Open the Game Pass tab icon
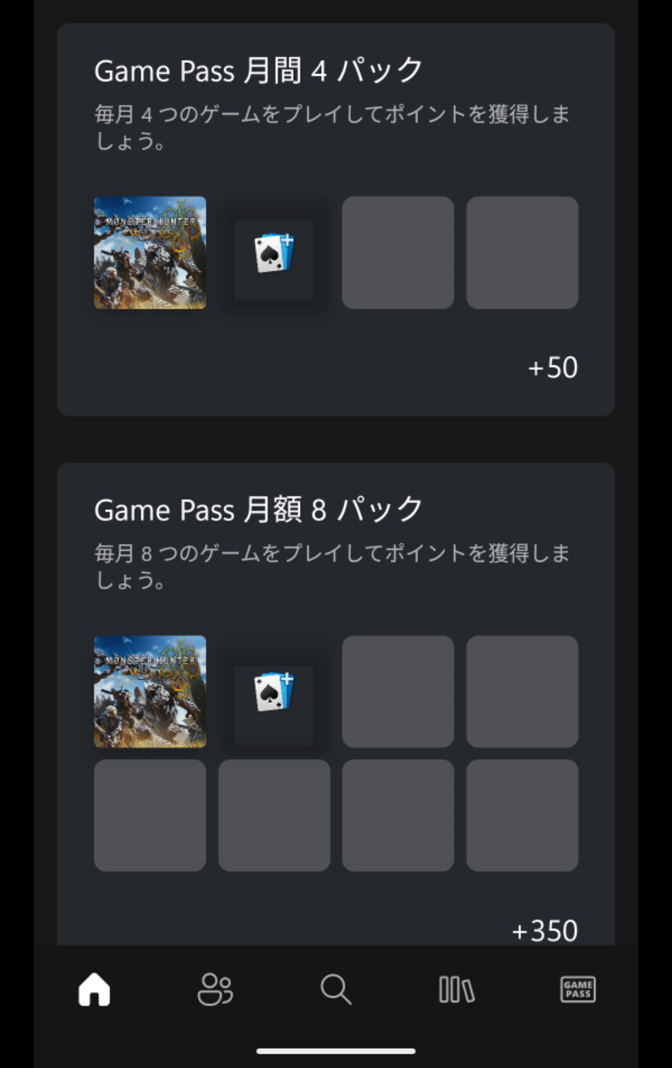The image size is (672, 1068). click(x=578, y=989)
